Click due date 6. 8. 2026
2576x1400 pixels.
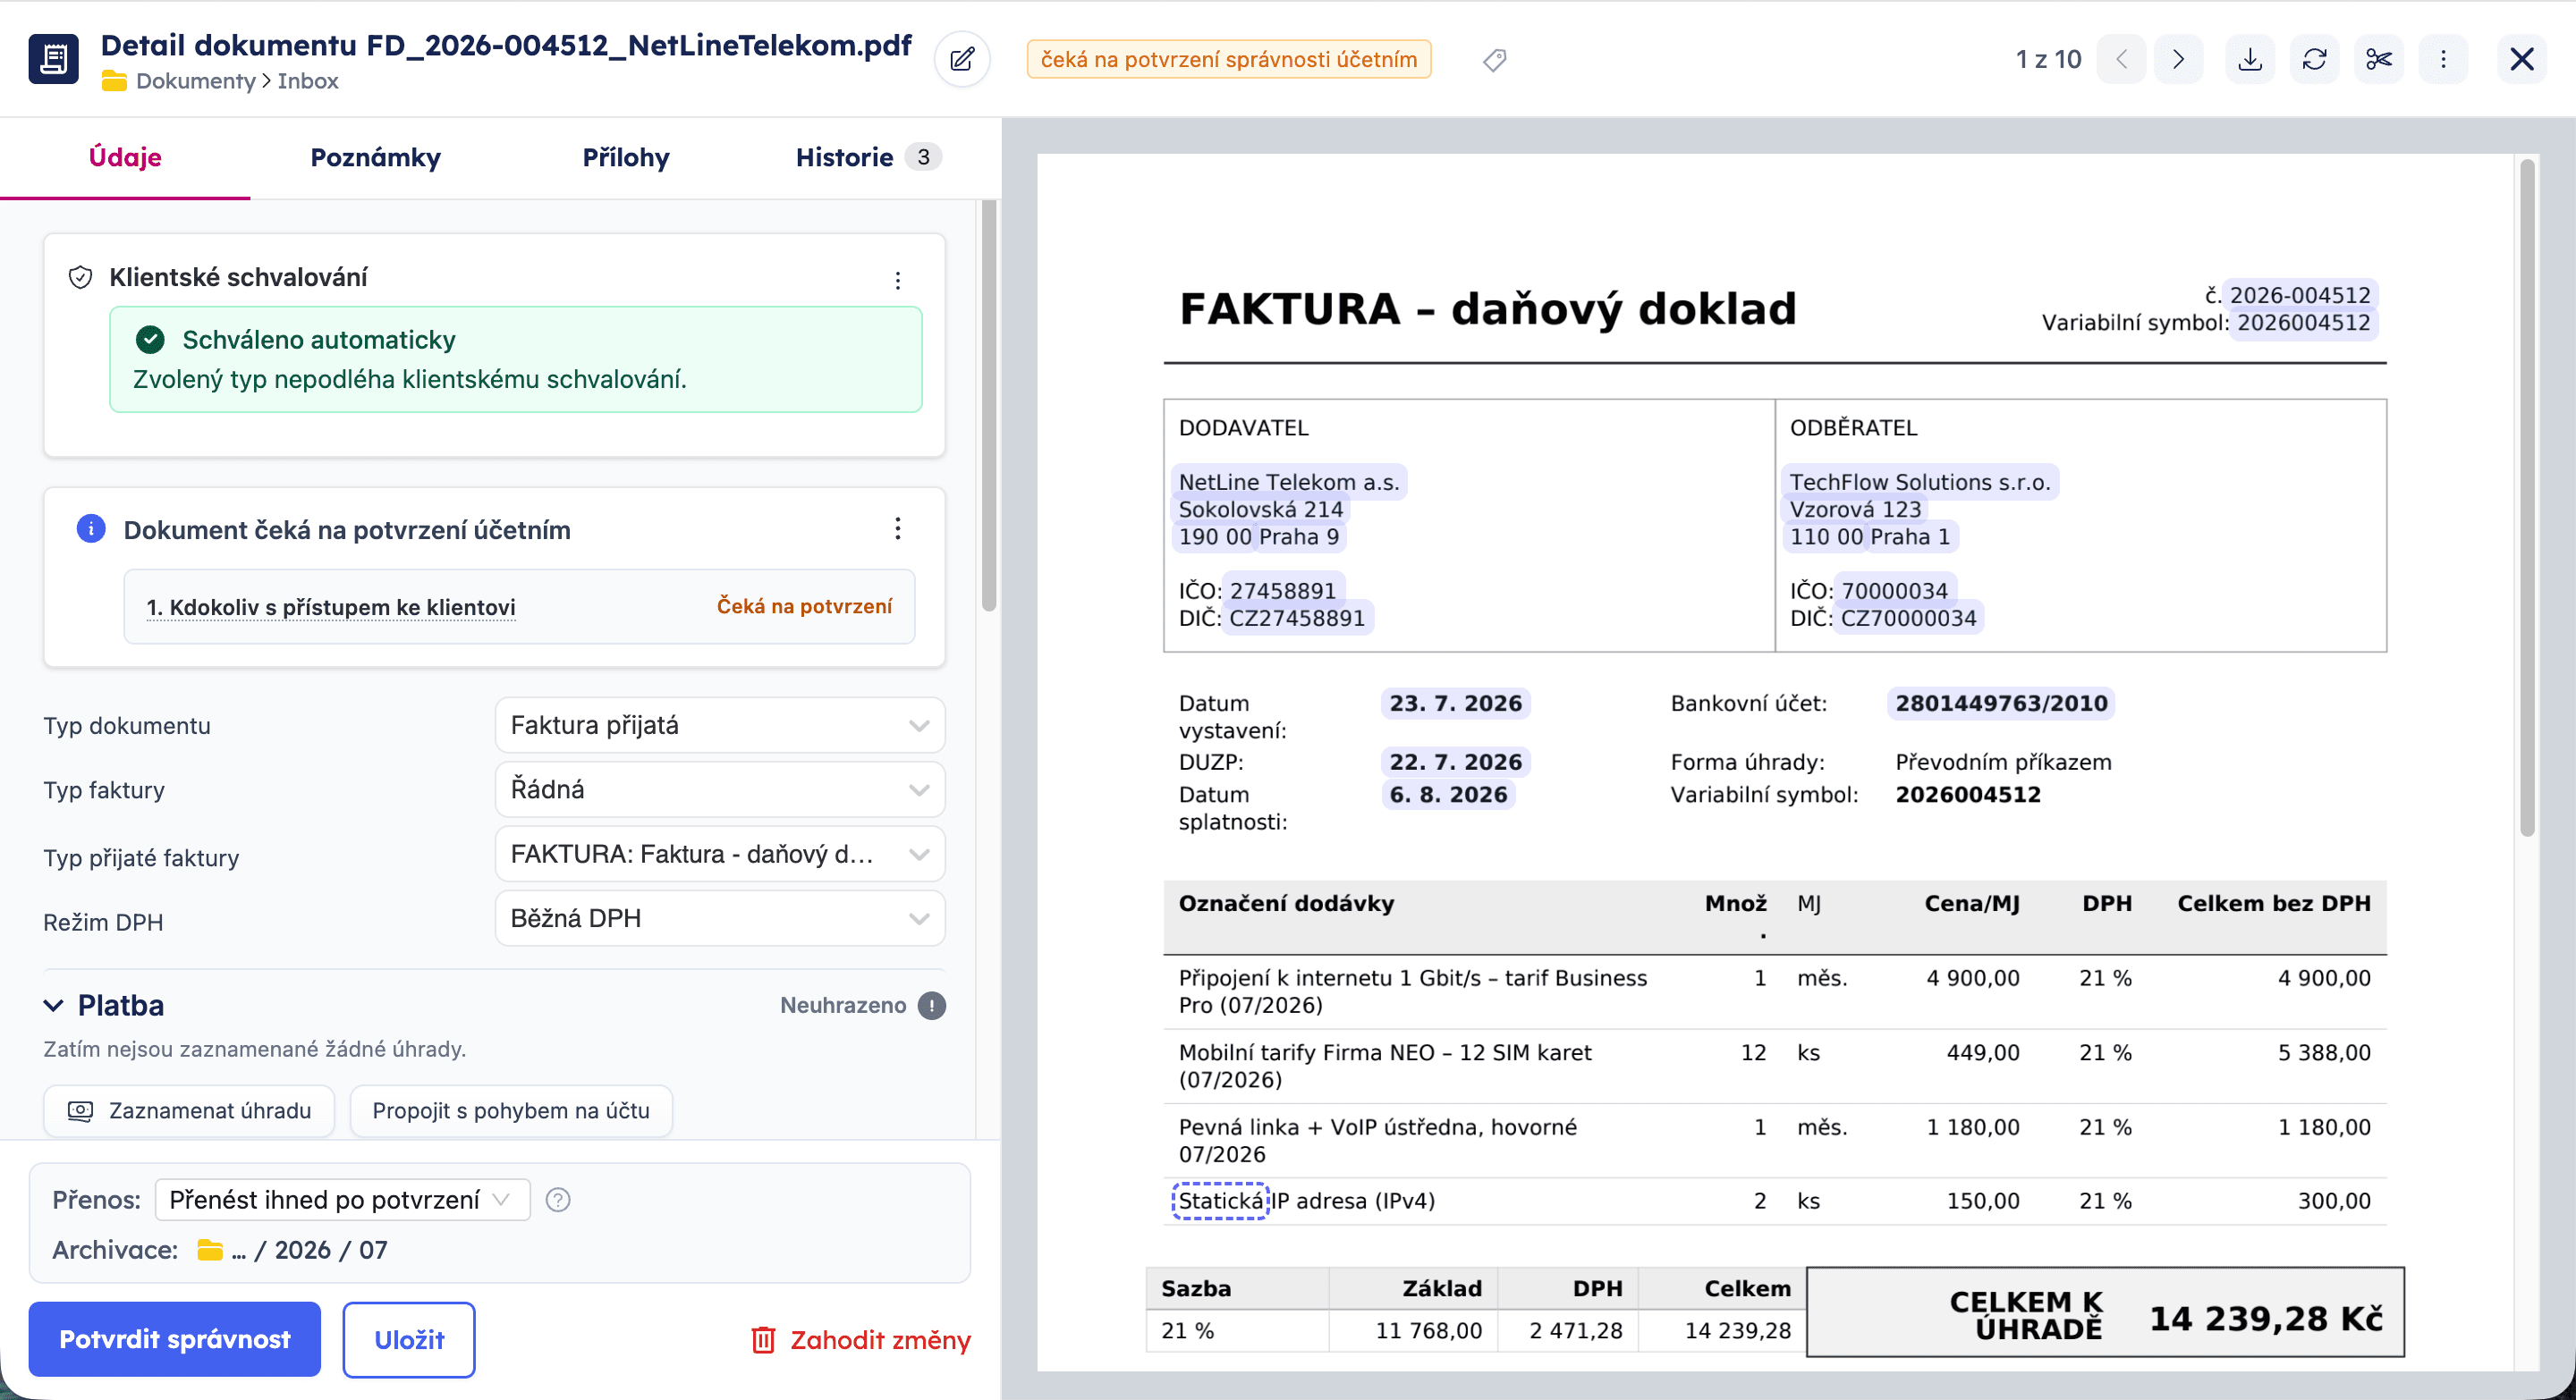click(1448, 795)
